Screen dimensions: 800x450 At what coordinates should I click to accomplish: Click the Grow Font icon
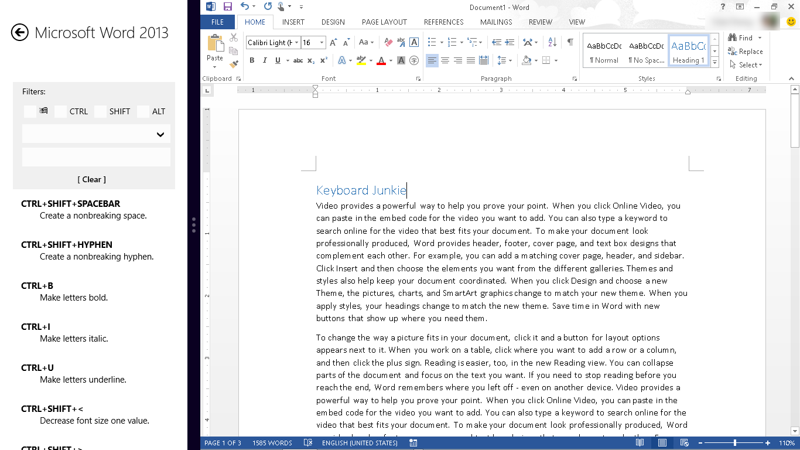[333, 43]
